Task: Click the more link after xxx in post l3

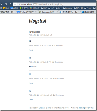Action: tap(34, 66)
